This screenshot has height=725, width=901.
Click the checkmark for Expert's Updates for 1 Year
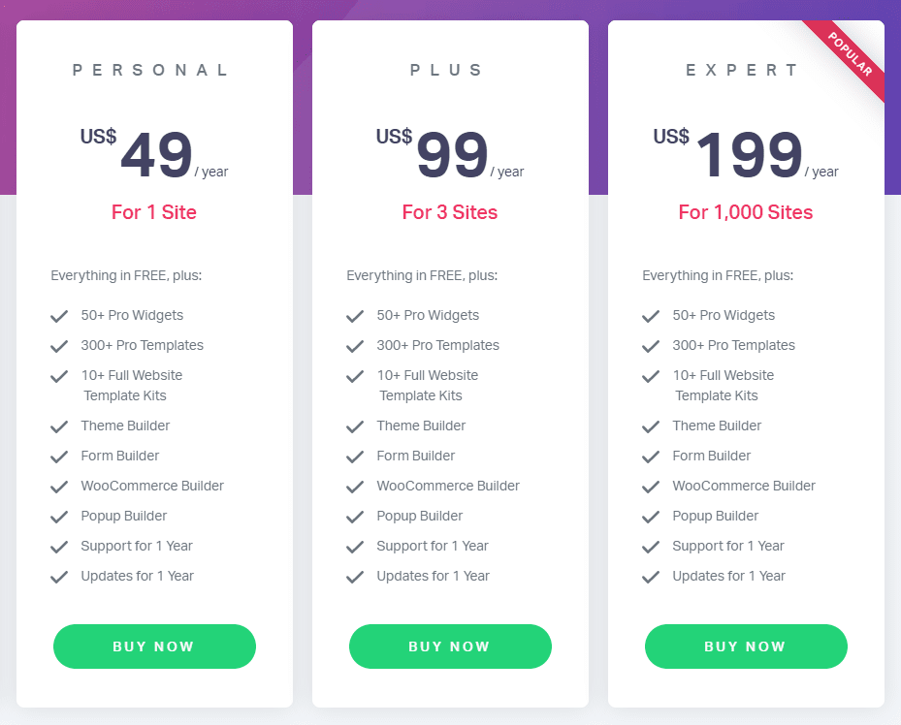click(651, 576)
